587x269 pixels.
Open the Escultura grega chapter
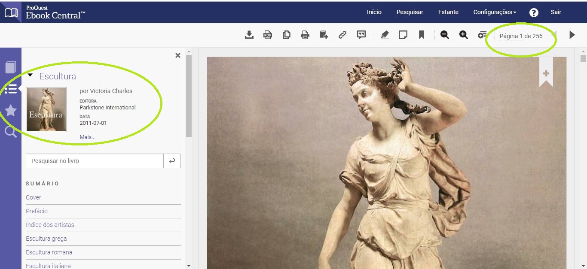click(x=46, y=239)
